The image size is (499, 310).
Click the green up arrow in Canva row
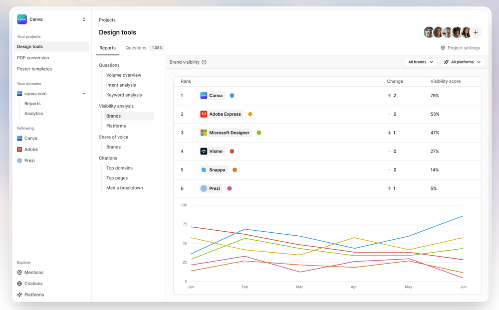coord(389,95)
